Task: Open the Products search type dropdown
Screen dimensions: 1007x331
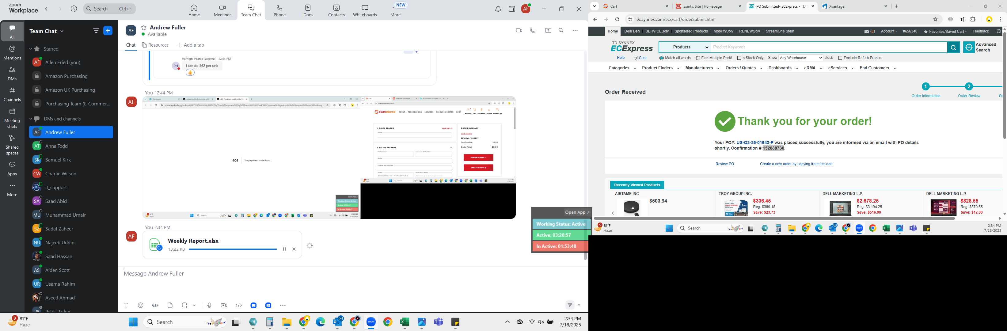Action: [685, 47]
